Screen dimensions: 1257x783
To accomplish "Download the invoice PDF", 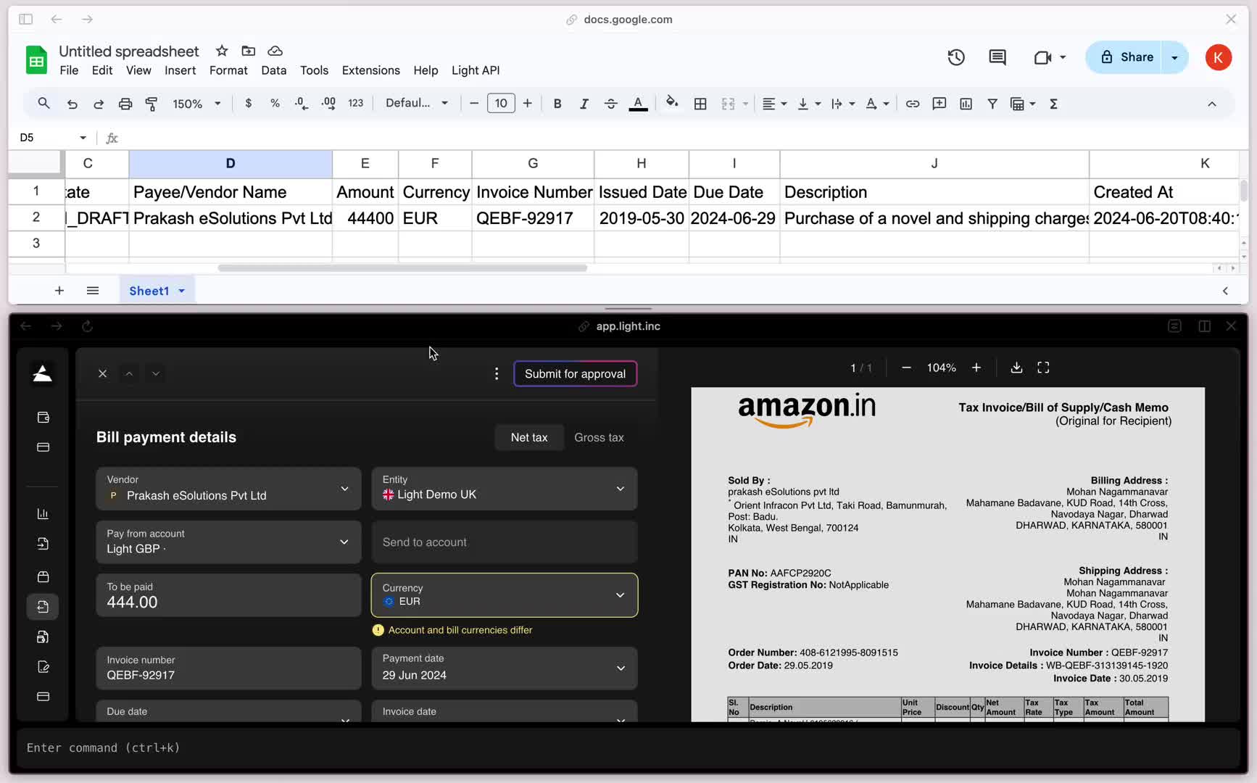I will (1016, 368).
